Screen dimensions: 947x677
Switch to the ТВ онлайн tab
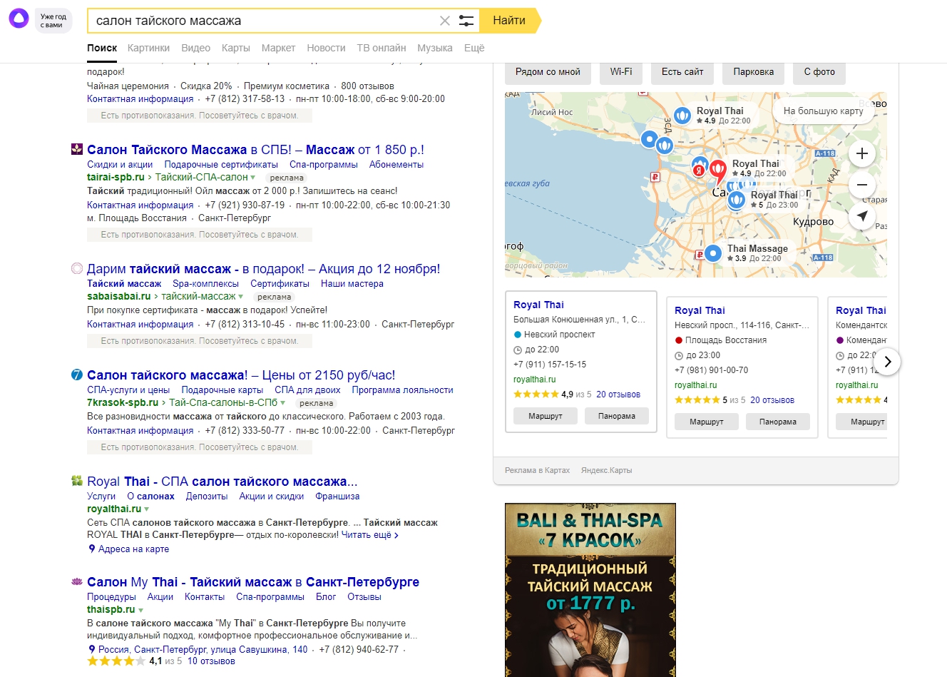(x=382, y=48)
